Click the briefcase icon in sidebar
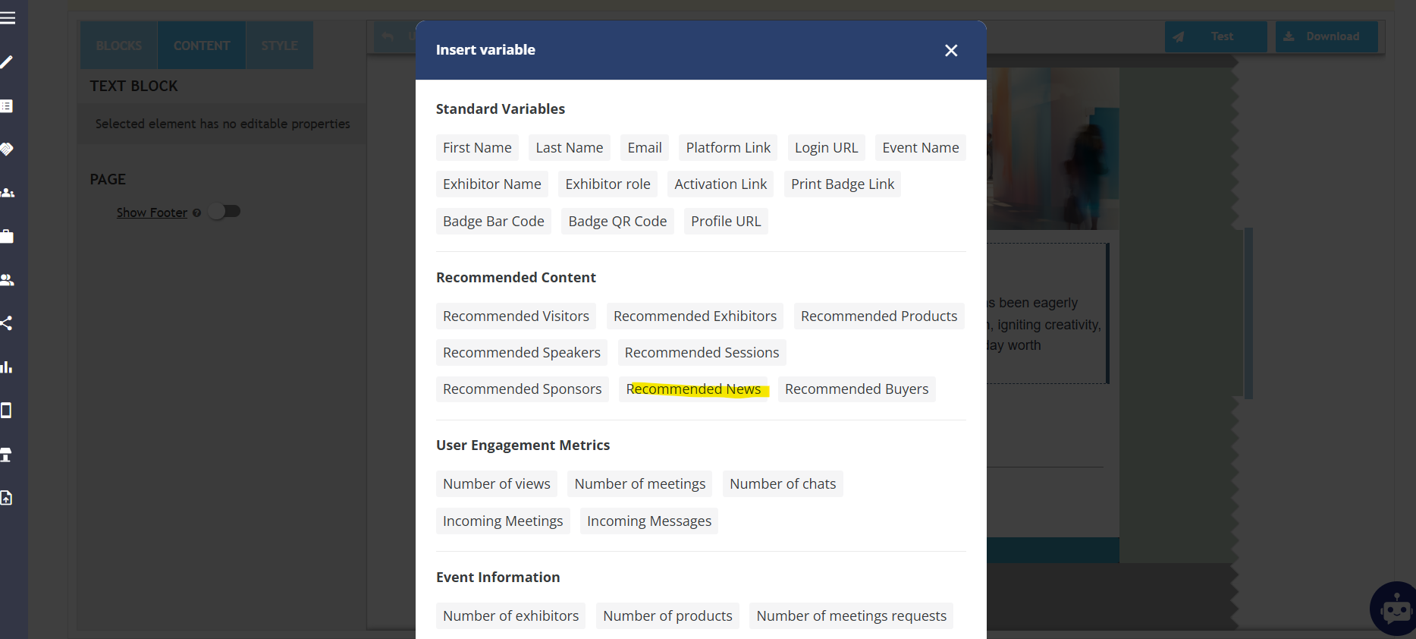 7,237
